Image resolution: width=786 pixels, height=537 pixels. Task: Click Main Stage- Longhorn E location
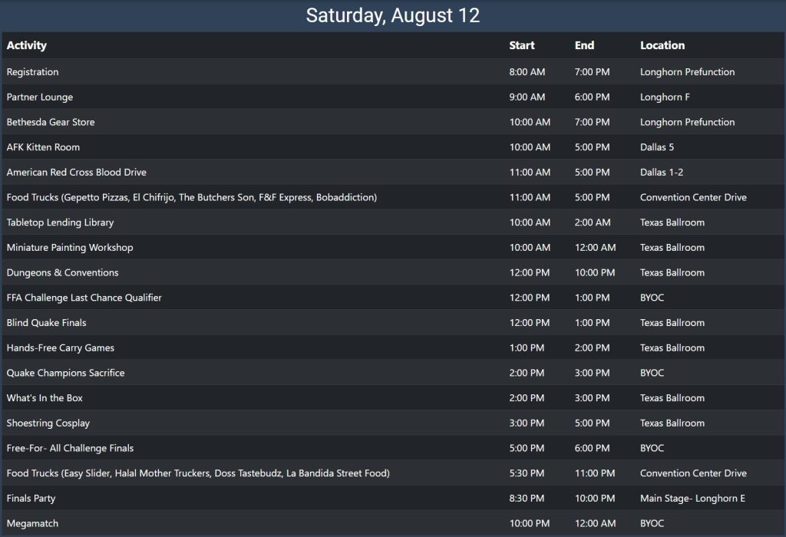coord(693,498)
